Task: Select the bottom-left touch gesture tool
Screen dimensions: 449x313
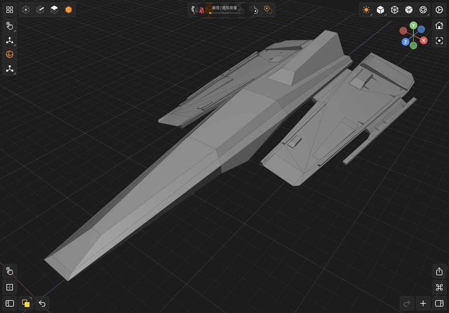Action: [x=10, y=271]
